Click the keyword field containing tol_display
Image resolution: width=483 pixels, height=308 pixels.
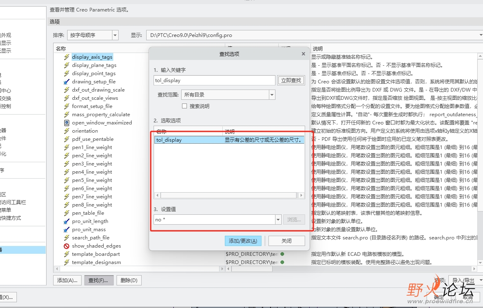click(215, 80)
